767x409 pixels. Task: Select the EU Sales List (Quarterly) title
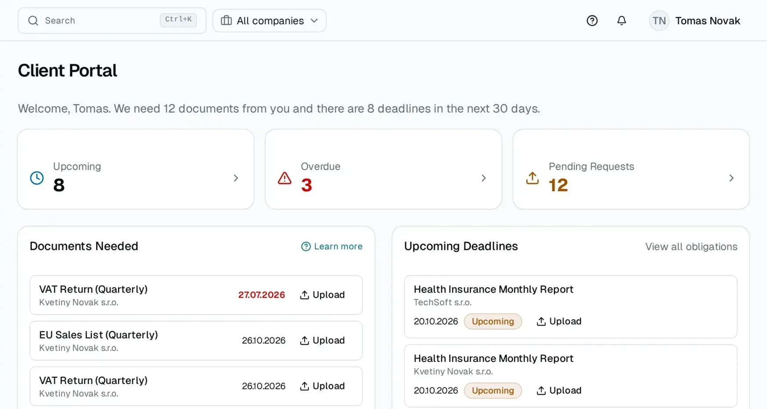pos(99,335)
